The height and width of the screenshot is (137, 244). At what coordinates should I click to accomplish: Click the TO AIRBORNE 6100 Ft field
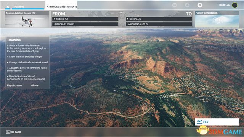pos(159,24)
